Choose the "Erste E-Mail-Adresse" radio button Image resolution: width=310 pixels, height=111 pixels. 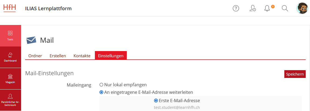[x=156, y=101]
